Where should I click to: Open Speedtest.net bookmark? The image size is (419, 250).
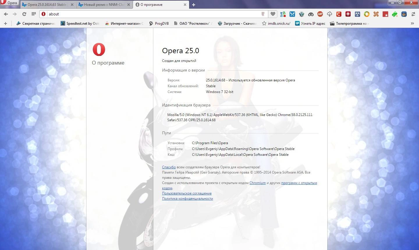pyautogui.click(x=80, y=23)
